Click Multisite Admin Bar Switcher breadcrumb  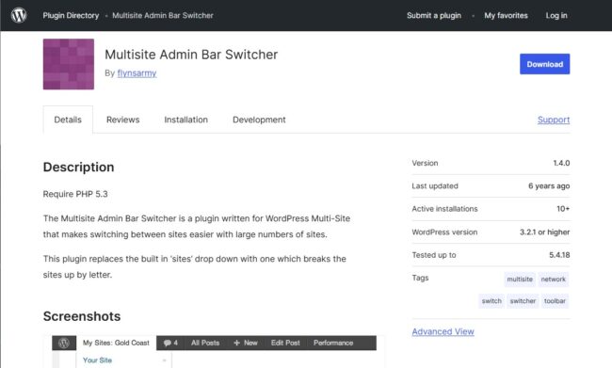(x=163, y=16)
